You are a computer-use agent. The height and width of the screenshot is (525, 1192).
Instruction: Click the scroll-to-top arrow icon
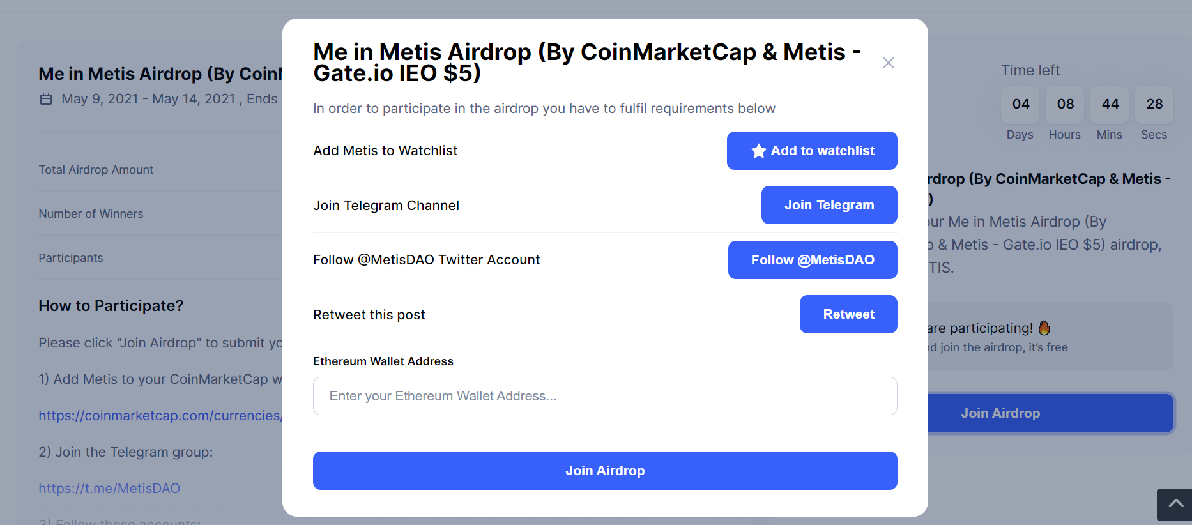[x=1175, y=504]
